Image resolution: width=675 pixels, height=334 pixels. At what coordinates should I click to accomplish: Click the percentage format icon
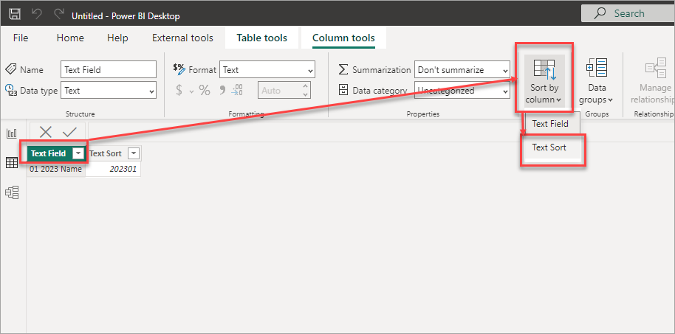coord(205,90)
